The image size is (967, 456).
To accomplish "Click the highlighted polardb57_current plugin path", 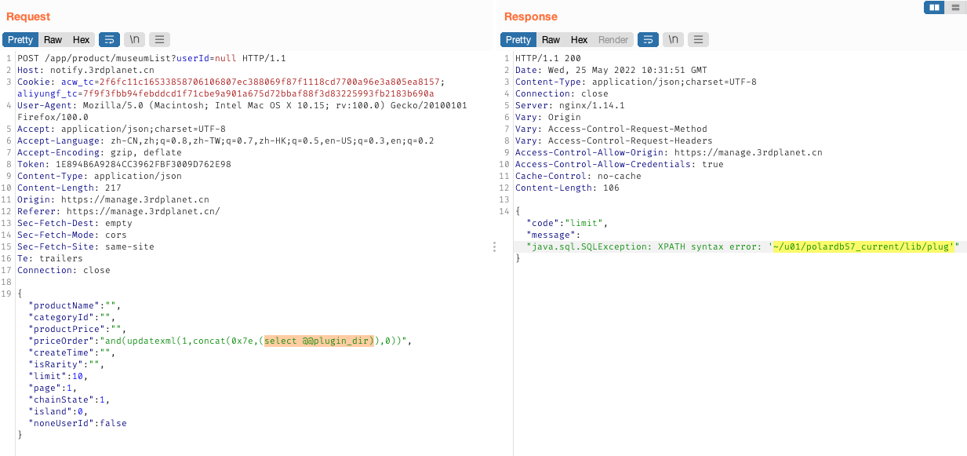I will tap(863, 247).
